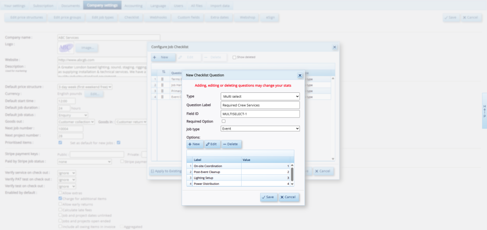
Task: Open the Job type dropdown showing Event
Action: pos(260,129)
